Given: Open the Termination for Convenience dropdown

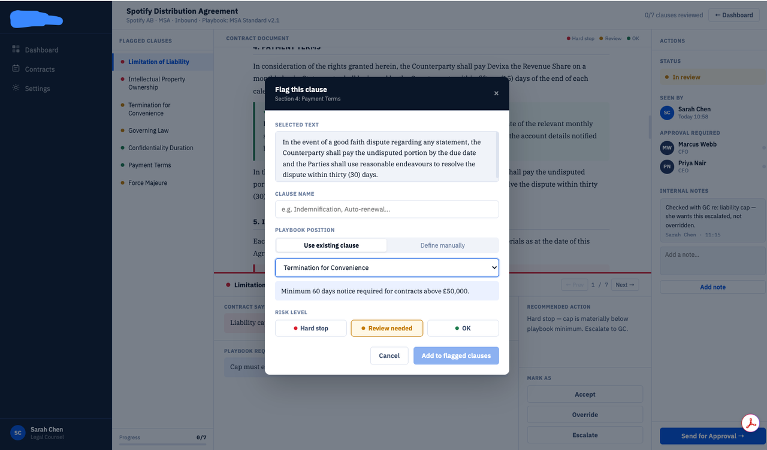Looking at the screenshot, I should 387,267.
